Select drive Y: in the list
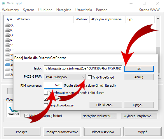164x139 pixels. click(9, 69)
